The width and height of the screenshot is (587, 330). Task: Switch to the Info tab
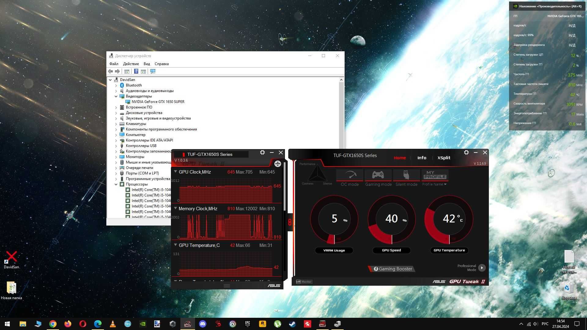(422, 158)
